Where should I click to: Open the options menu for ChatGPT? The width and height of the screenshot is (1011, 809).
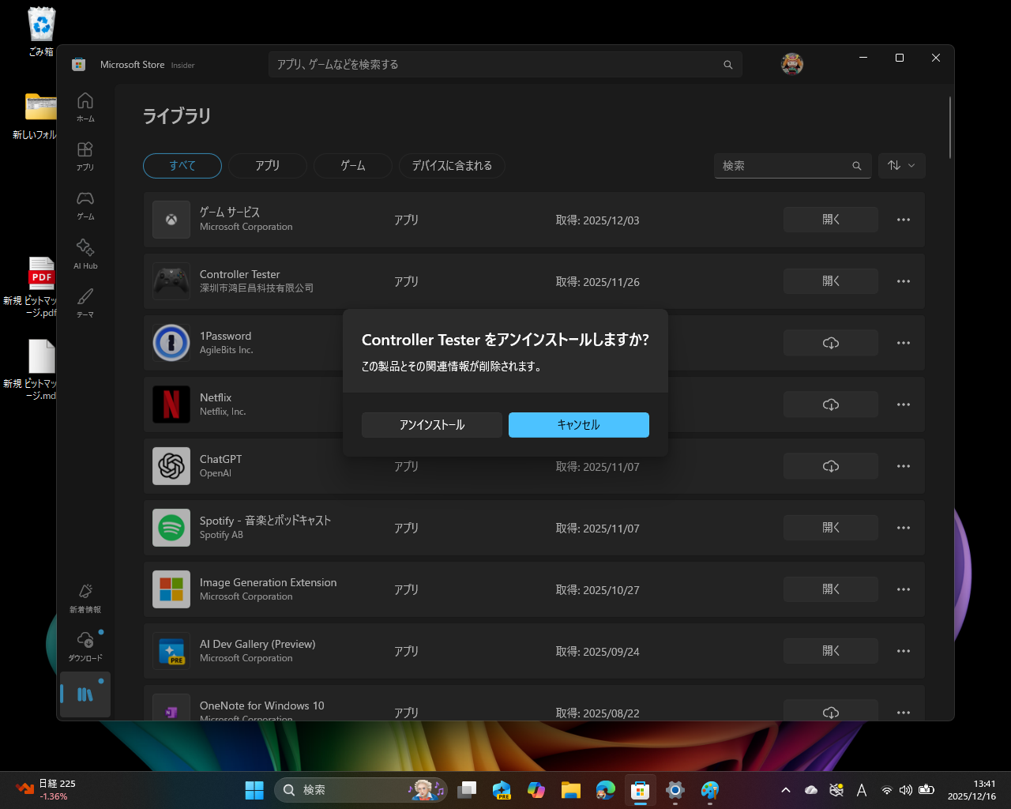pyautogui.click(x=903, y=466)
